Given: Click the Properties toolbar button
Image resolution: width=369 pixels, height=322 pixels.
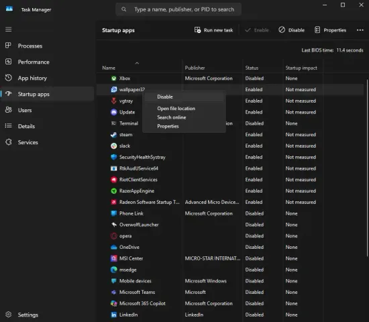Looking at the screenshot, I should coord(330,30).
